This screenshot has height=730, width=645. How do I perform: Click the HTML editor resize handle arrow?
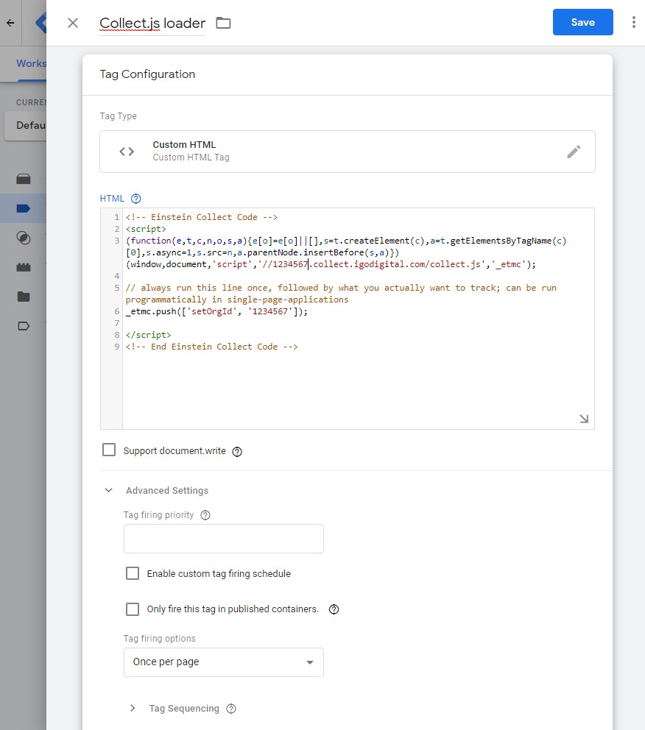click(x=584, y=419)
